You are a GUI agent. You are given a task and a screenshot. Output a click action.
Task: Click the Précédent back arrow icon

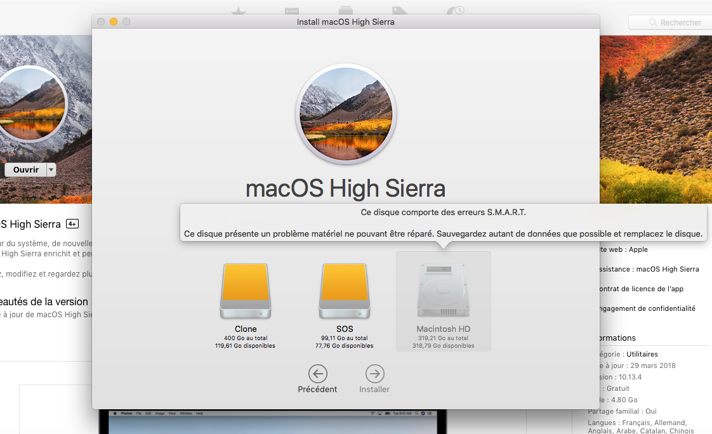(317, 374)
